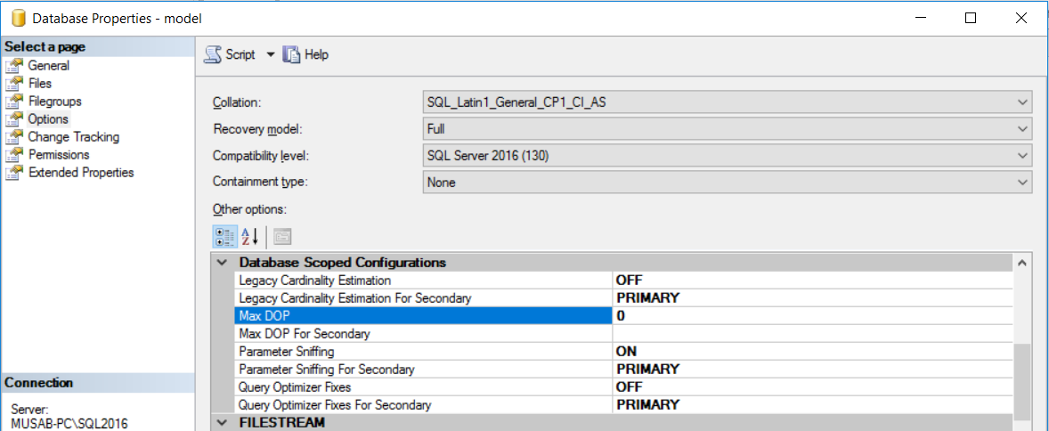Open the Extended Properties page

[x=81, y=173]
